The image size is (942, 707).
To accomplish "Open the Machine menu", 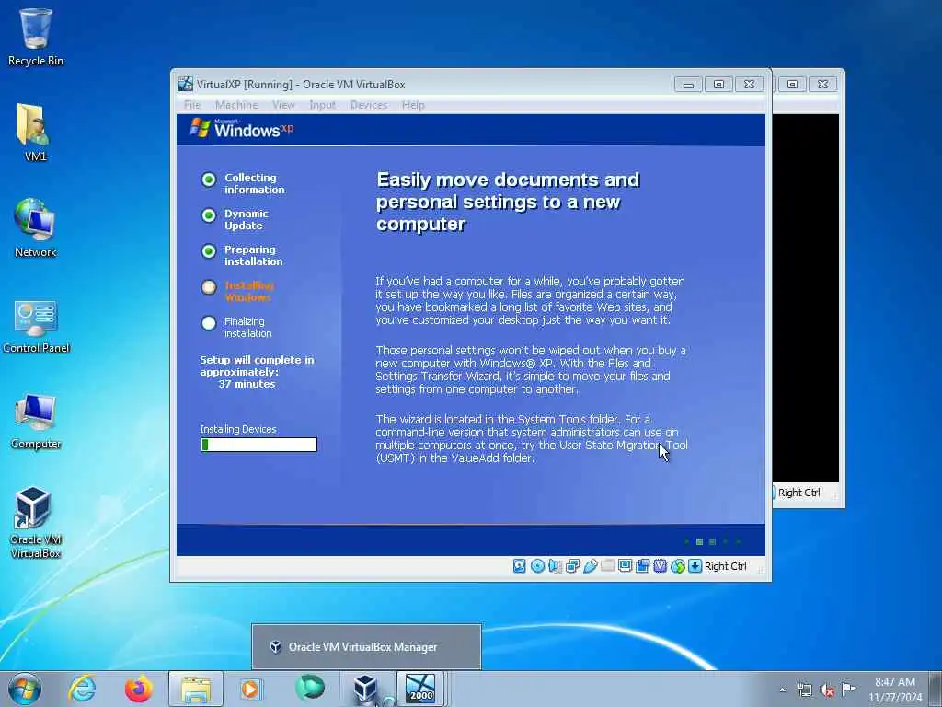I will [236, 105].
